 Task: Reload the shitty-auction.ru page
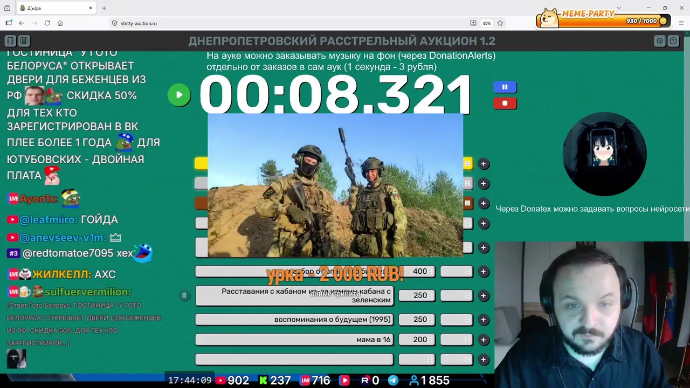[x=47, y=23]
